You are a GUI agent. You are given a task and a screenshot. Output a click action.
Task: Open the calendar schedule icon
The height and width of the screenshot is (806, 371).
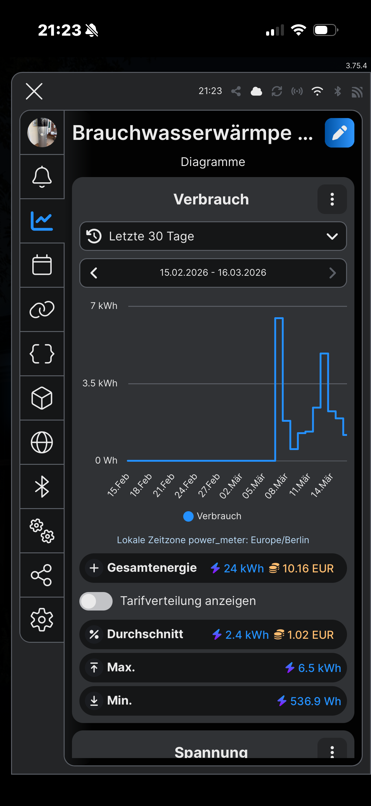point(42,265)
